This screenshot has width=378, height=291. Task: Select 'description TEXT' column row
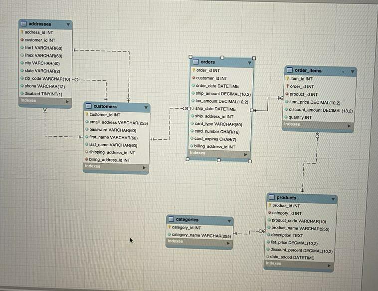pyautogui.click(x=300, y=235)
